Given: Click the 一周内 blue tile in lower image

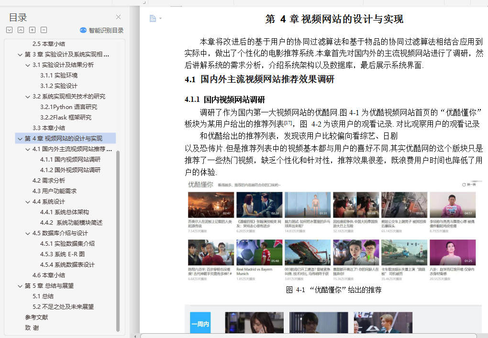Looking at the screenshot, I should tap(200, 323).
